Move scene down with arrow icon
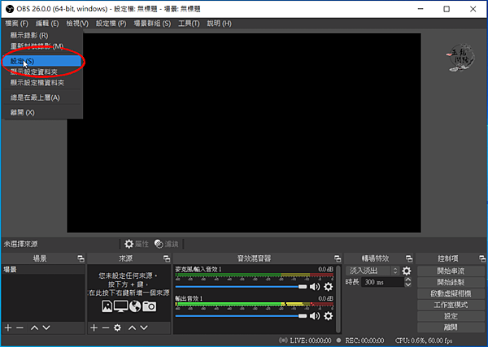The image size is (488, 347). tap(46, 327)
